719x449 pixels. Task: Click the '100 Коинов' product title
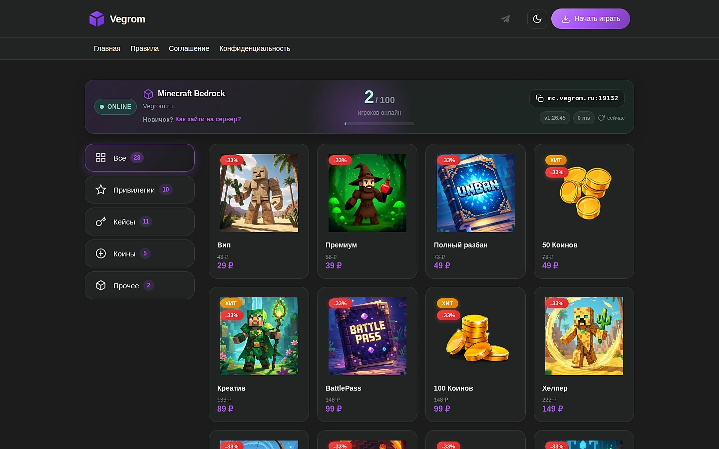coord(453,388)
